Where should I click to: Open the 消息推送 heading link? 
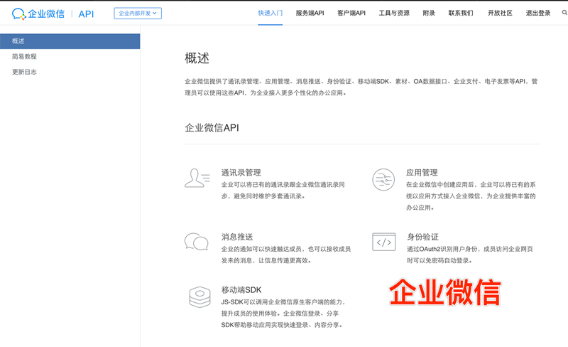point(237,237)
